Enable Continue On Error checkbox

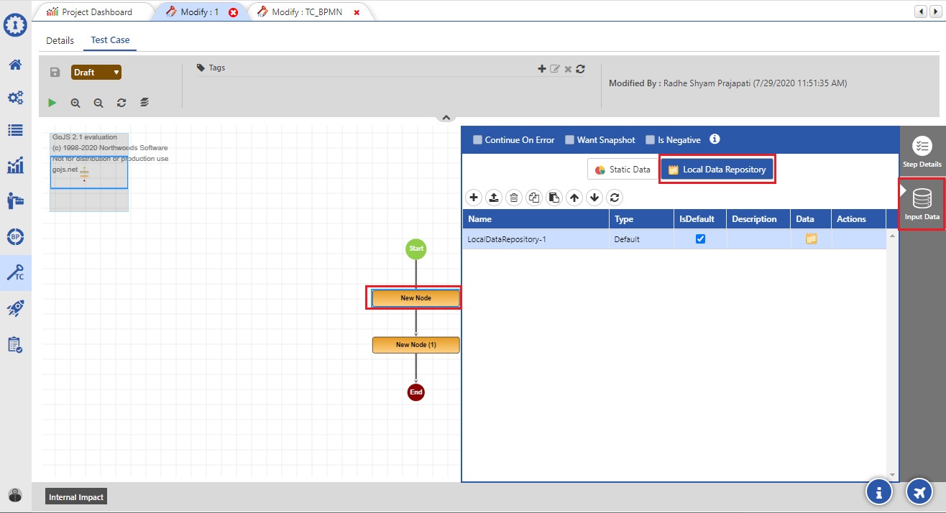pos(477,140)
